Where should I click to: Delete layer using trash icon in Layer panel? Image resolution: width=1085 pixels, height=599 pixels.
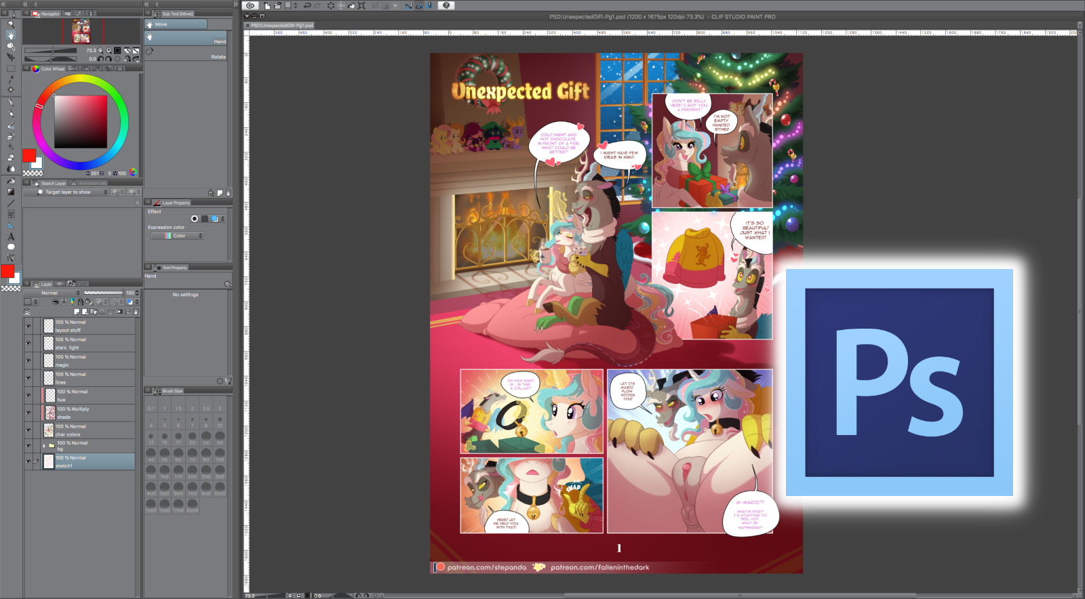136,312
